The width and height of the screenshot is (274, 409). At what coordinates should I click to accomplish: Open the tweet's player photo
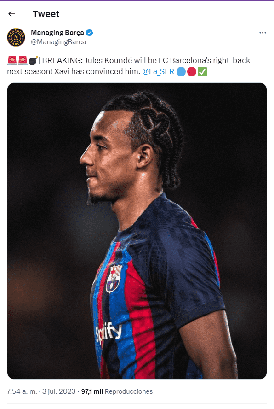pos(137,231)
